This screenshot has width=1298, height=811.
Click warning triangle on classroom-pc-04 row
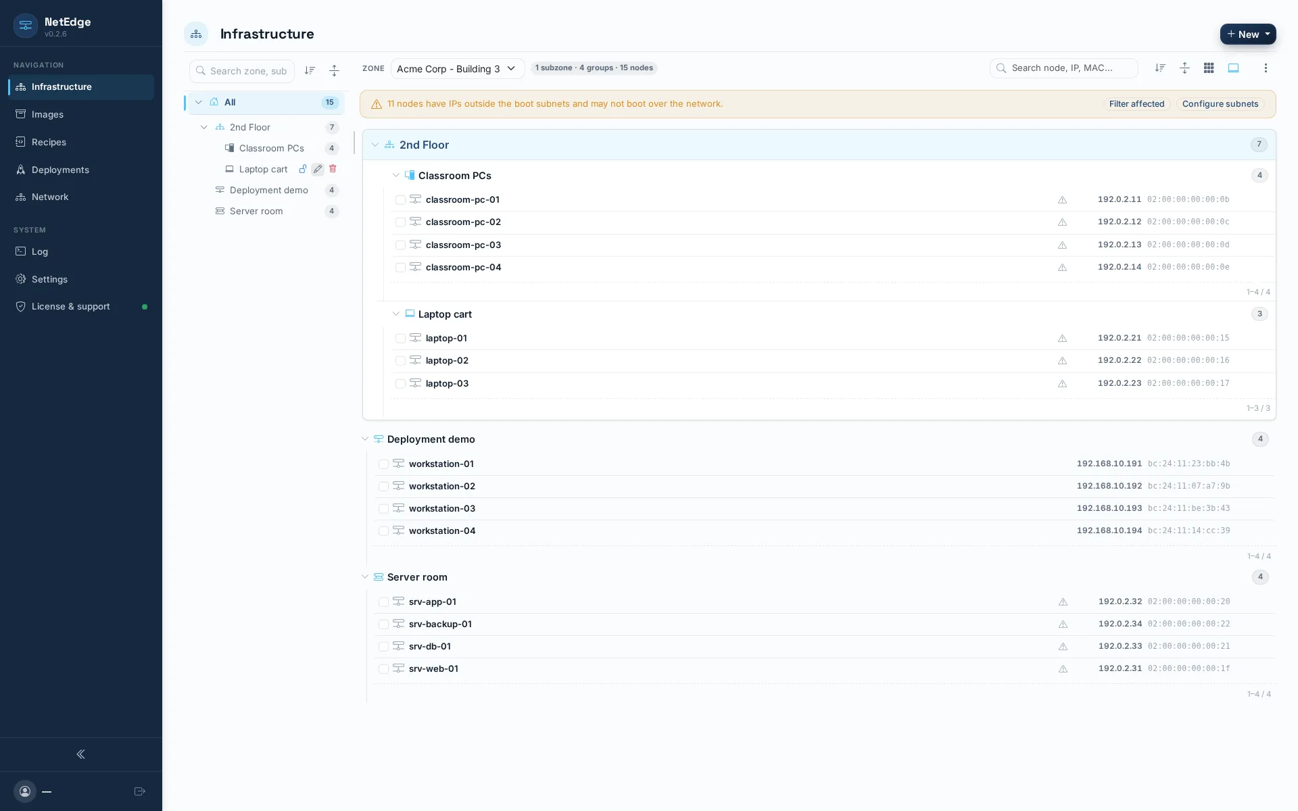(x=1062, y=268)
